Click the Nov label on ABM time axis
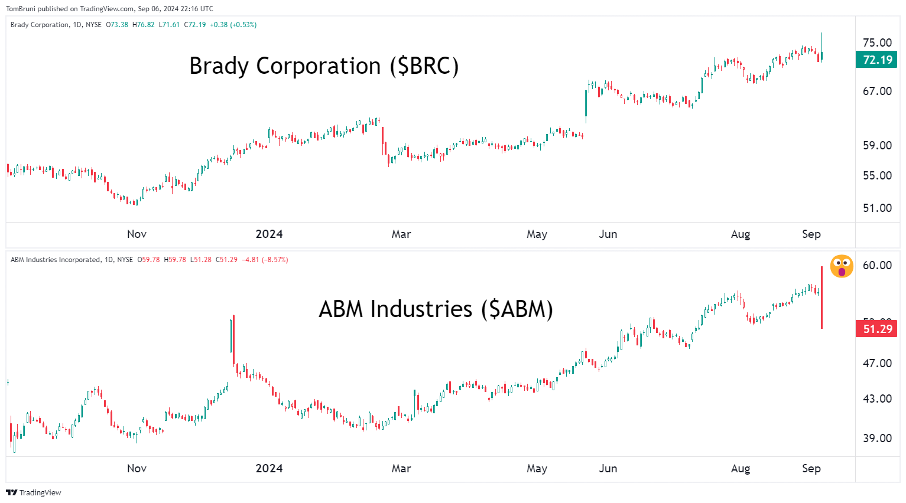Viewport: 906px width, 503px height. coord(137,468)
